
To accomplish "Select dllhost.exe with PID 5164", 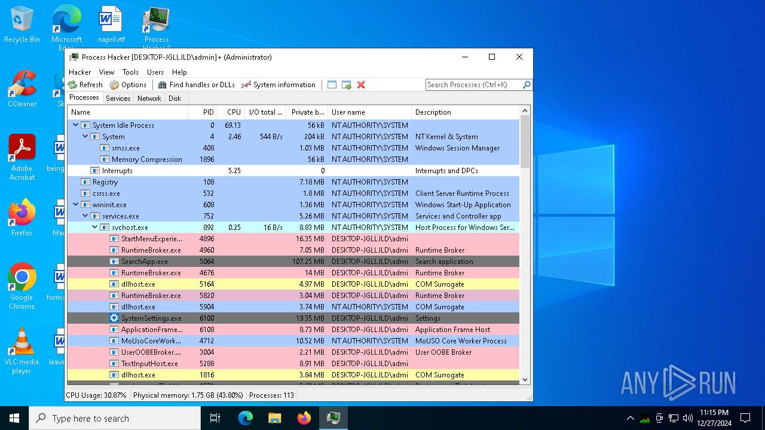I will pos(293,284).
